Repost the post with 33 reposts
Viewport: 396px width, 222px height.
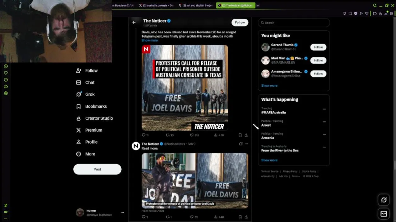tap(170, 135)
